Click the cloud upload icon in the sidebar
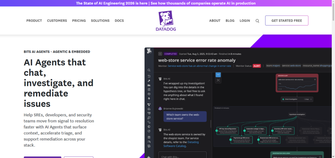Image resolution: width=335 pixels, height=158 pixels. 149,109
